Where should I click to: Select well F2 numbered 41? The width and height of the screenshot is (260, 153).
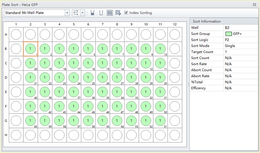pos(30,106)
